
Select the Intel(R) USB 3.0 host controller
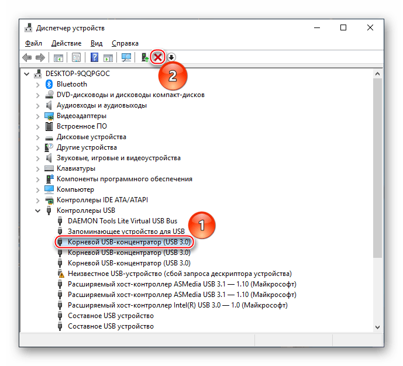coord(178,305)
